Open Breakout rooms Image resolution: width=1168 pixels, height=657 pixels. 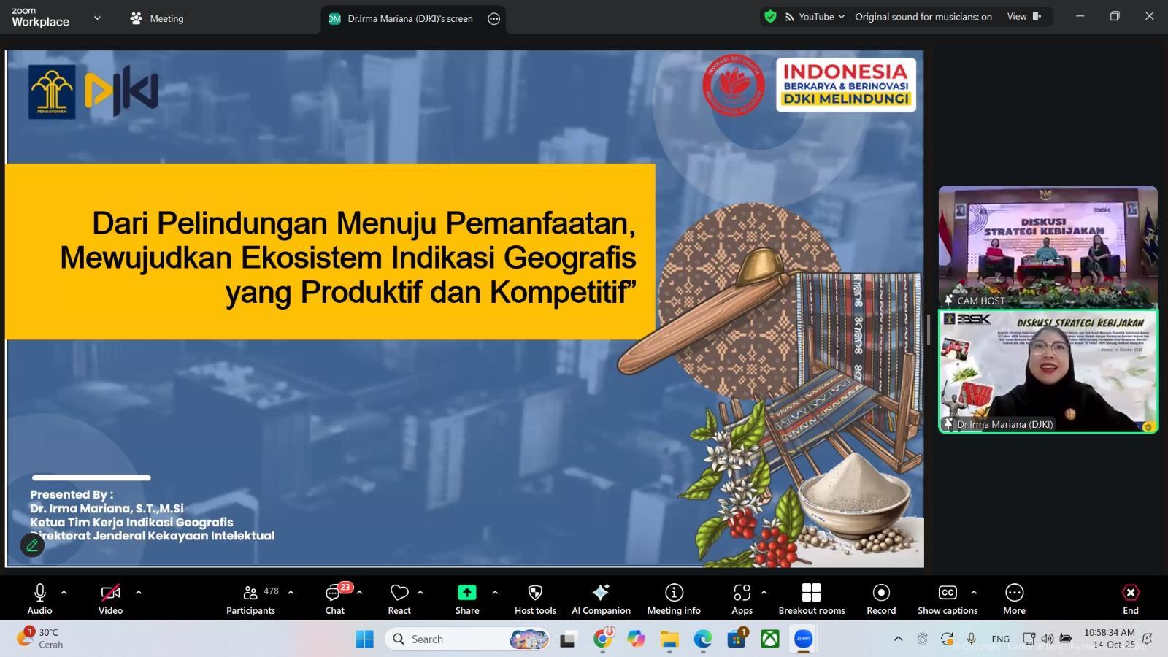(811, 599)
